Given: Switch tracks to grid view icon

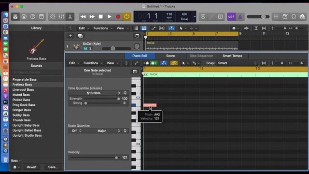Looking at the screenshot, I should [136, 28].
